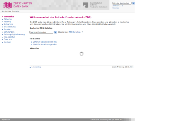Submit the website search arrow button
The height and width of the screenshot is (121, 194).
[133, 3]
